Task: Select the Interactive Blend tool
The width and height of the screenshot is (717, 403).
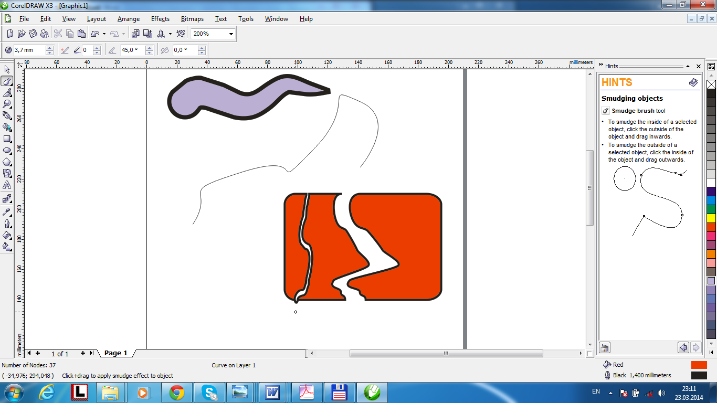Action: tap(7, 199)
